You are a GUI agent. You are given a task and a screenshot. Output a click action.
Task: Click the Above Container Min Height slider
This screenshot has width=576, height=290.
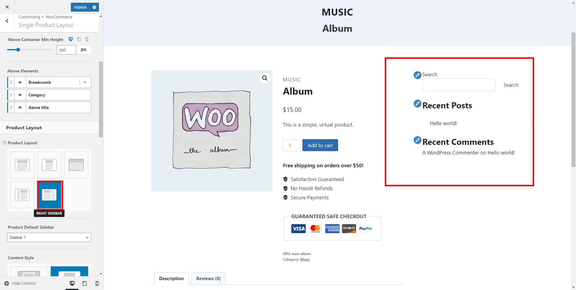tap(29, 50)
